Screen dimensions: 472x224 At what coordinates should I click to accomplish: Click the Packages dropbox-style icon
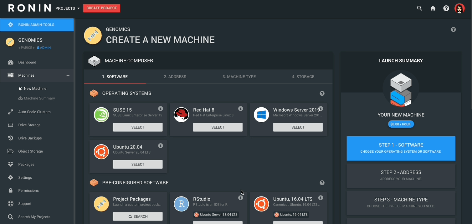tap(11, 164)
